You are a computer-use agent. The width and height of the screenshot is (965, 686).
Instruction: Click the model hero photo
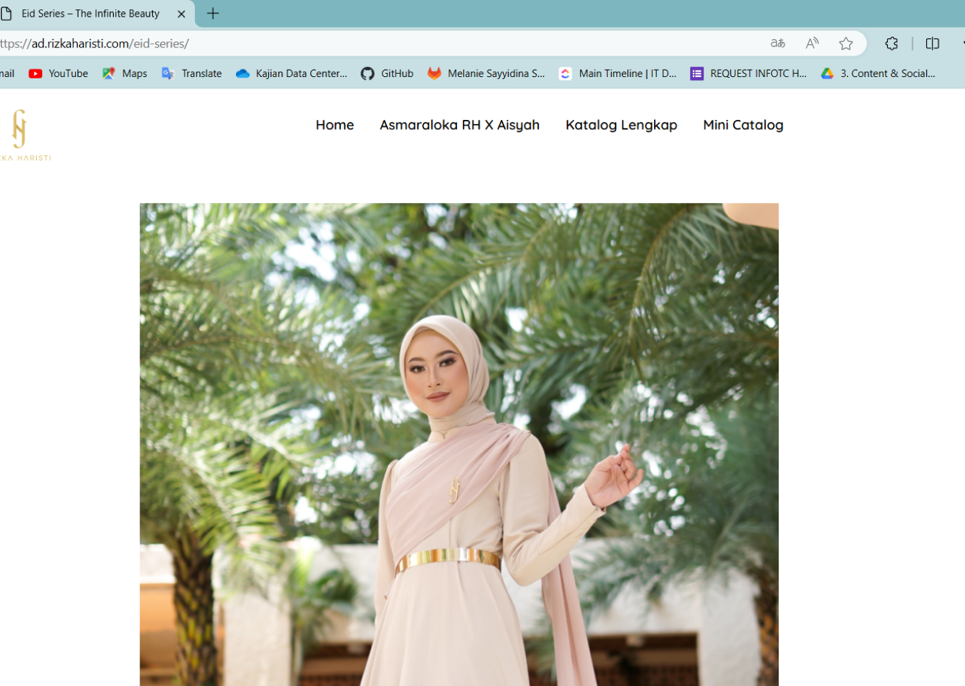(459, 444)
